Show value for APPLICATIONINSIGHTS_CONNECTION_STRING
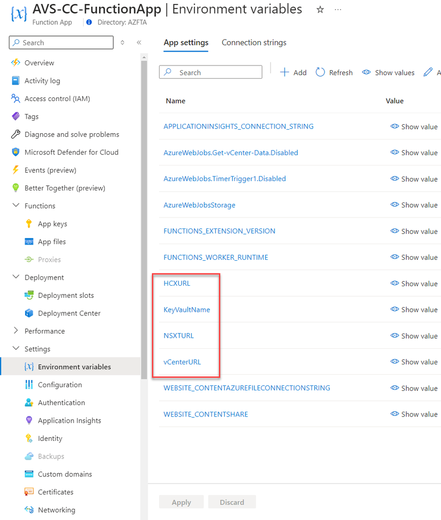This screenshot has height=520, width=441. pyautogui.click(x=414, y=126)
